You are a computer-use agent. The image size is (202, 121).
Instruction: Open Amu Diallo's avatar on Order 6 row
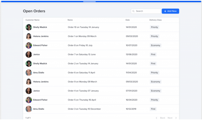[29, 73]
